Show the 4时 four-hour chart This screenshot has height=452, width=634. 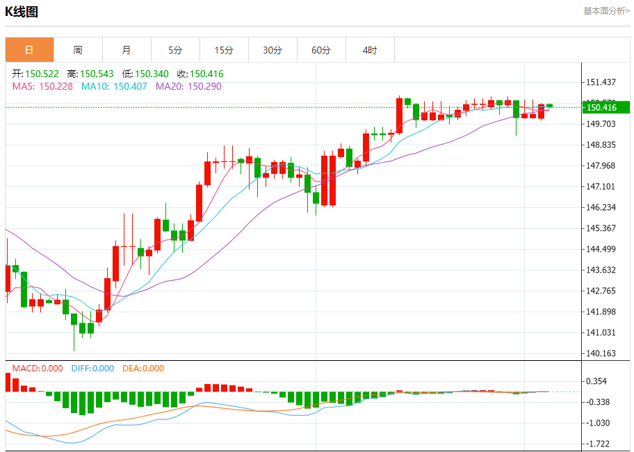(x=370, y=50)
